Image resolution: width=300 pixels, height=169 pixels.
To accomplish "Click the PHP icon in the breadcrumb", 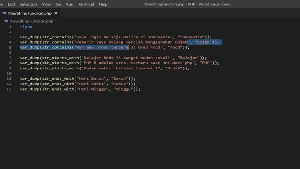I will pyautogui.click(x=6, y=21).
